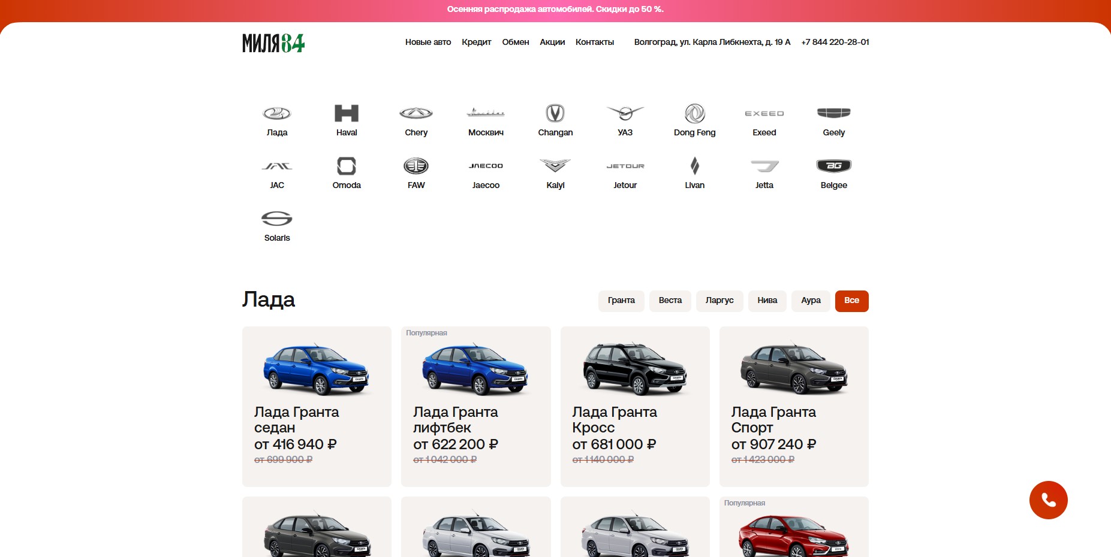Choose the Belgee brand logo
Screen dimensions: 1111x557
point(834,166)
